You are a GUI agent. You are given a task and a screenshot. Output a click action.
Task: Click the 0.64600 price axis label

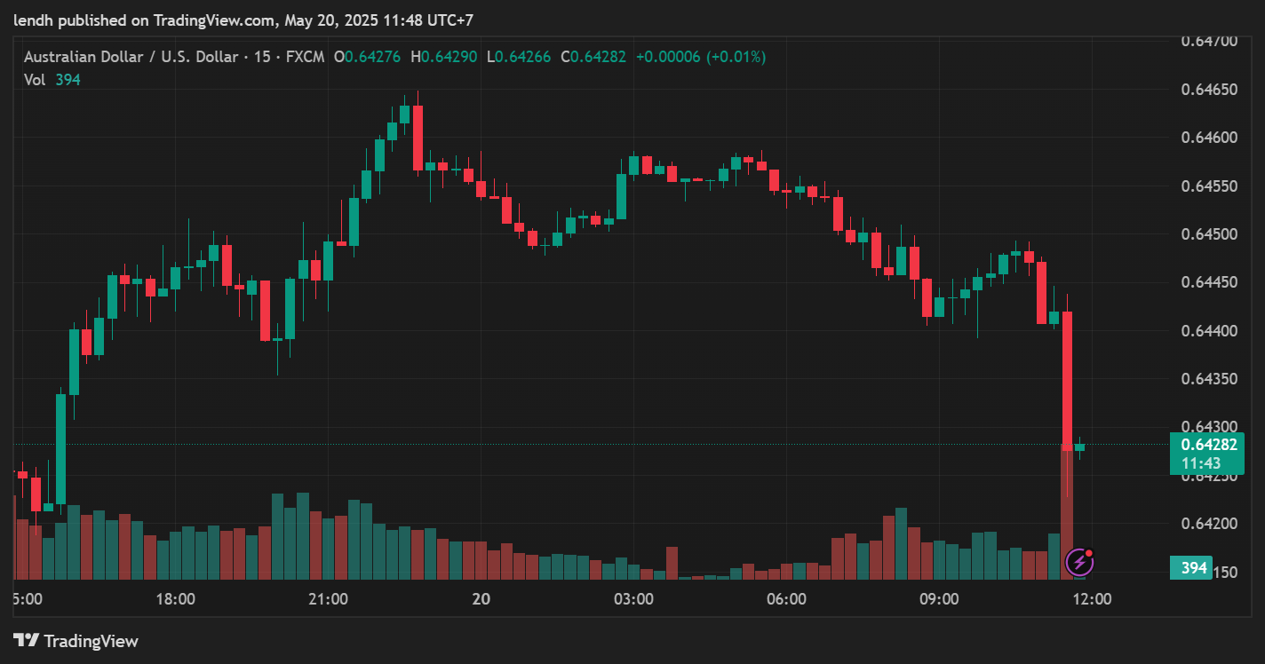tap(1209, 138)
